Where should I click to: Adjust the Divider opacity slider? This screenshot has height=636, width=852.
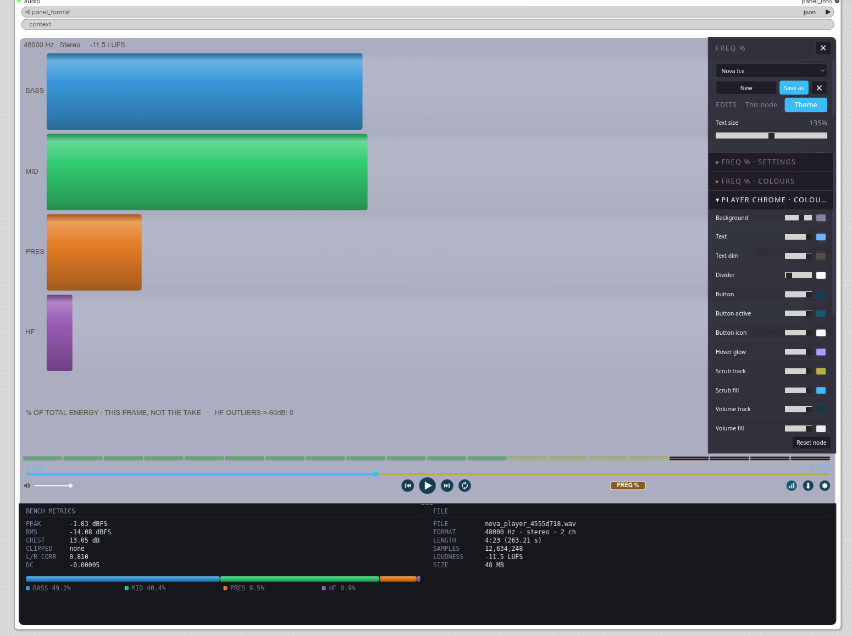tap(798, 275)
